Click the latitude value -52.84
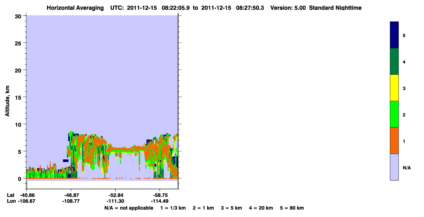The height and width of the screenshot is (217, 424). click(x=115, y=195)
